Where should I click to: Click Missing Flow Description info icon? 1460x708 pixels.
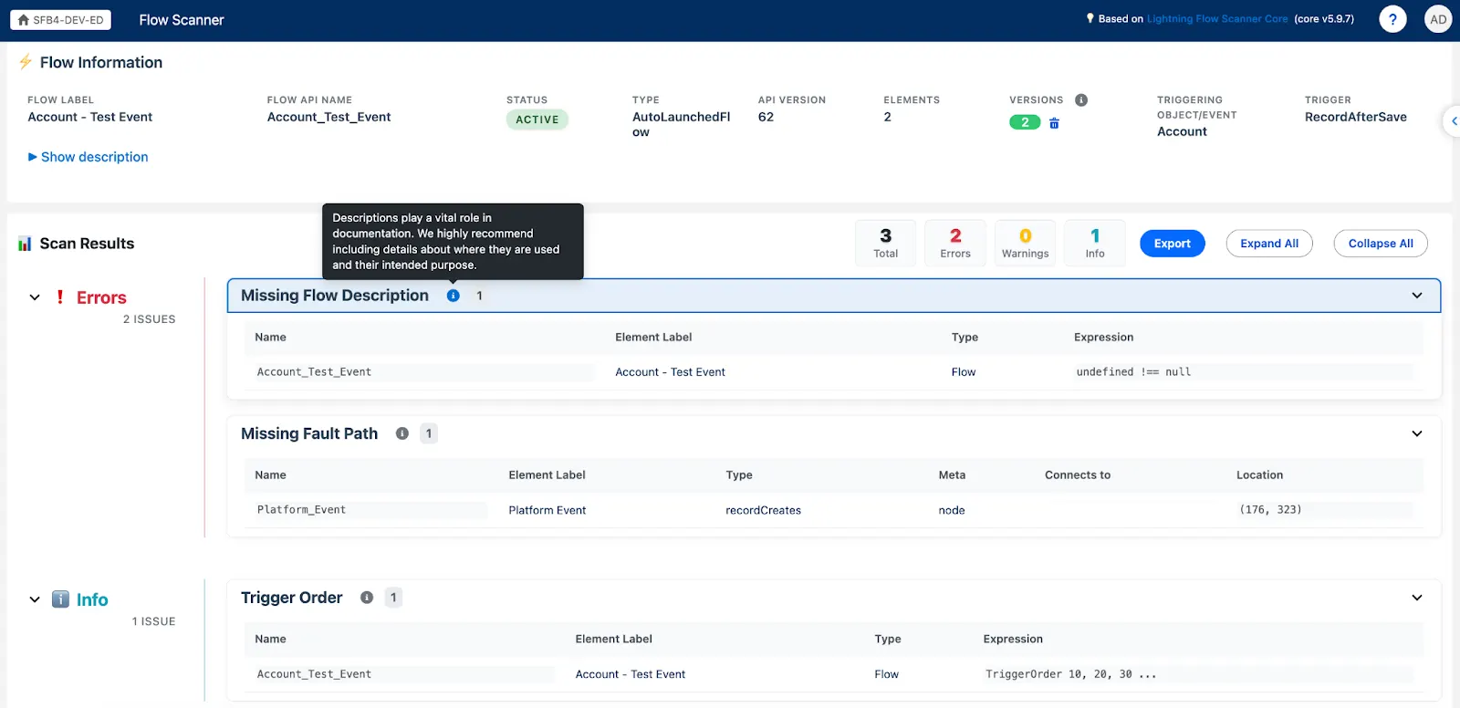[x=454, y=296]
